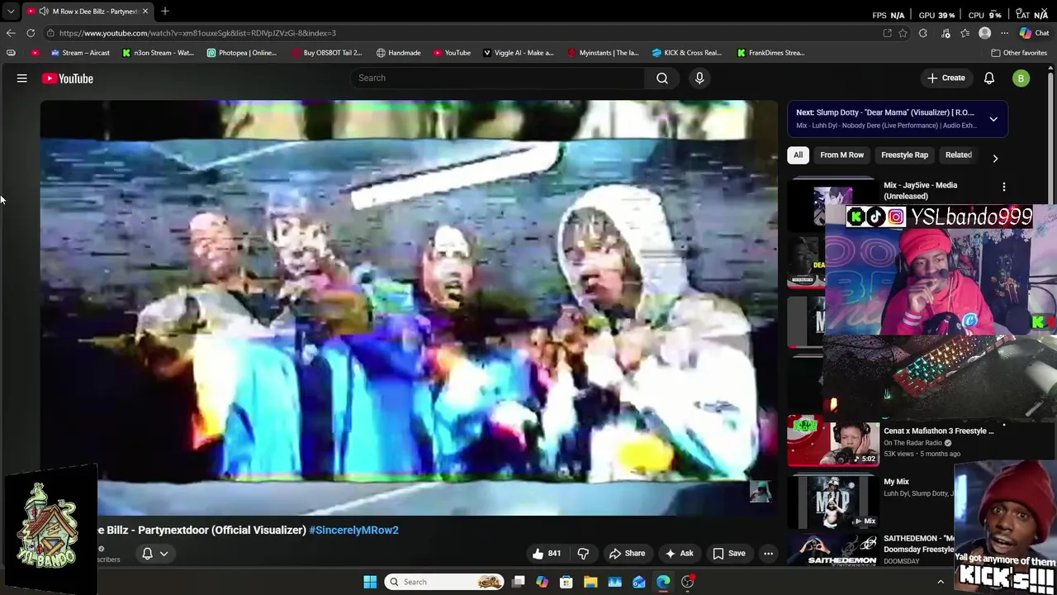
Task: Switch to Microsoft Edge on the taskbar
Action: 663,582
